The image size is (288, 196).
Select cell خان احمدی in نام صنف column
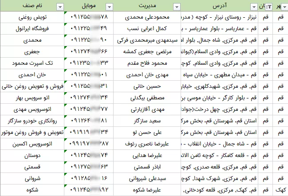click(32, 75)
